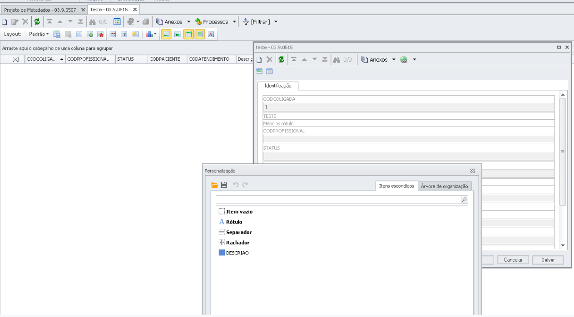Open the Processos dropdown arrow

click(234, 22)
